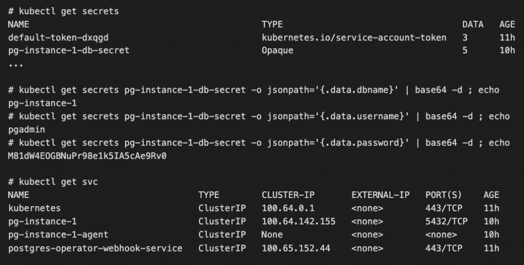This screenshot has width=524, height=265.
Task: Click the pgadmin username output
Action: coord(25,129)
